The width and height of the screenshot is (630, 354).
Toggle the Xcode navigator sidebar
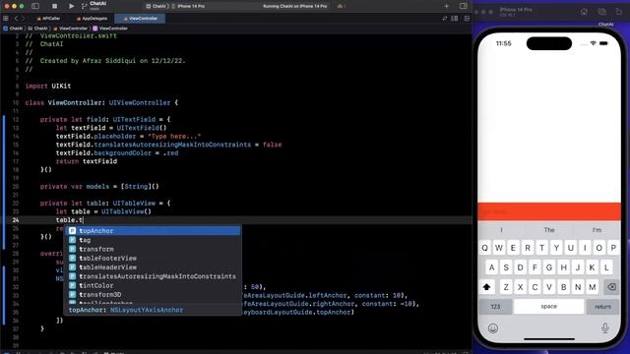tap(35, 6)
